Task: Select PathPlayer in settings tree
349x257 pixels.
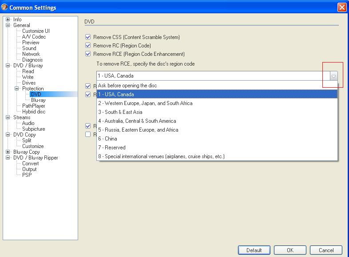Action: tap(34, 106)
